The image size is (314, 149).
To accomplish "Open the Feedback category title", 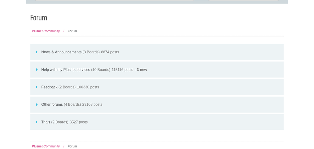I will point(49,87).
